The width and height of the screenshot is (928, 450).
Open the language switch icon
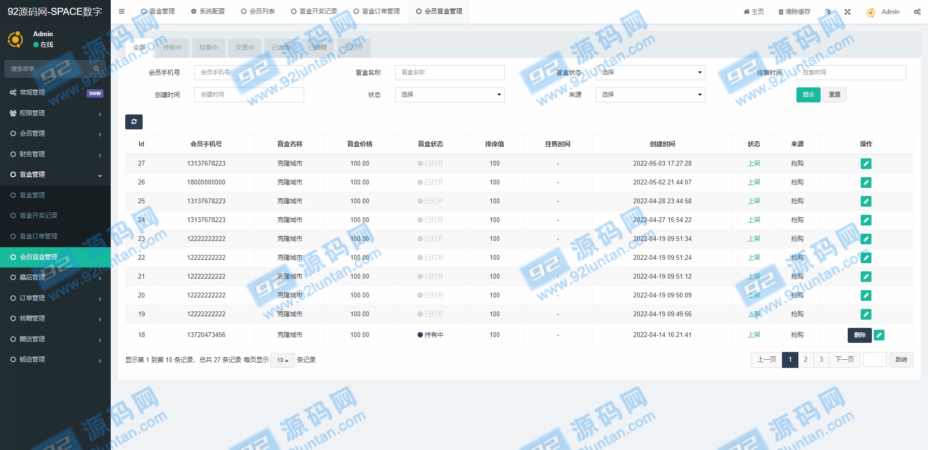pyautogui.click(x=828, y=12)
